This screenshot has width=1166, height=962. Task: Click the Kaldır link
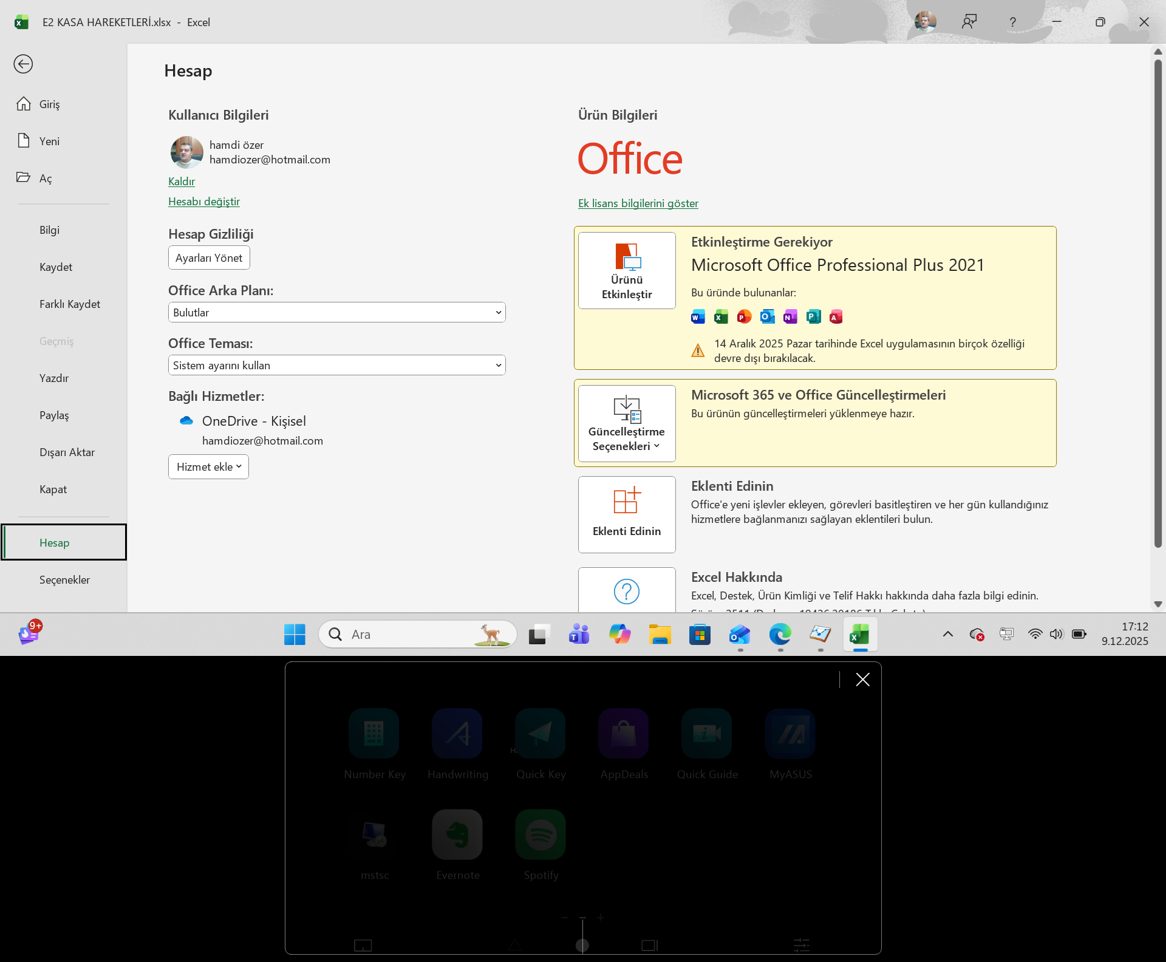182,181
